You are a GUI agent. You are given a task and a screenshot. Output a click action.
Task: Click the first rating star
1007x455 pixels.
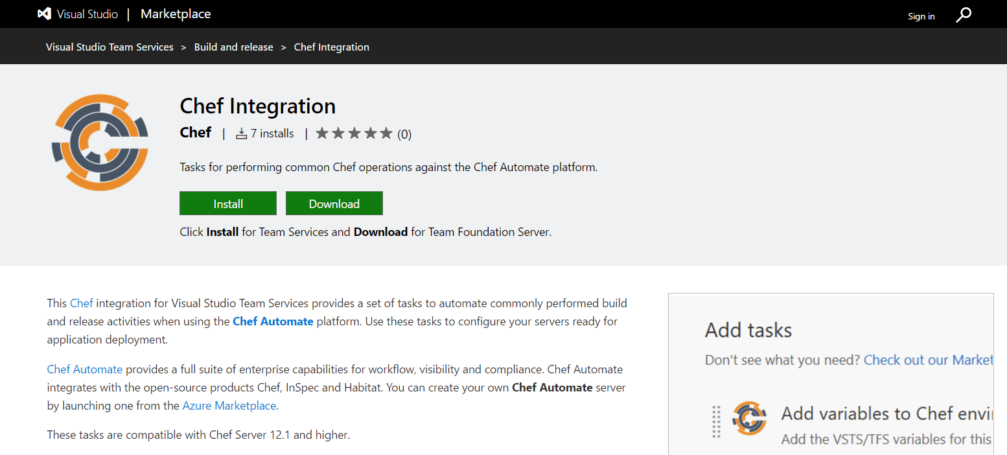point(322,132)
